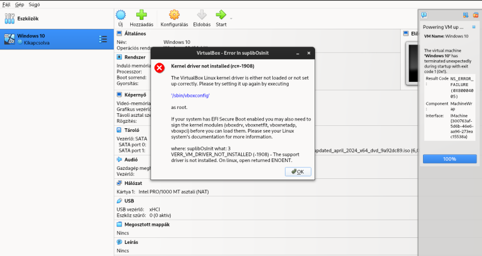Click the 'xHCI' USB controller value
Viewport: 482px width, 256px height.
(155, 209)
